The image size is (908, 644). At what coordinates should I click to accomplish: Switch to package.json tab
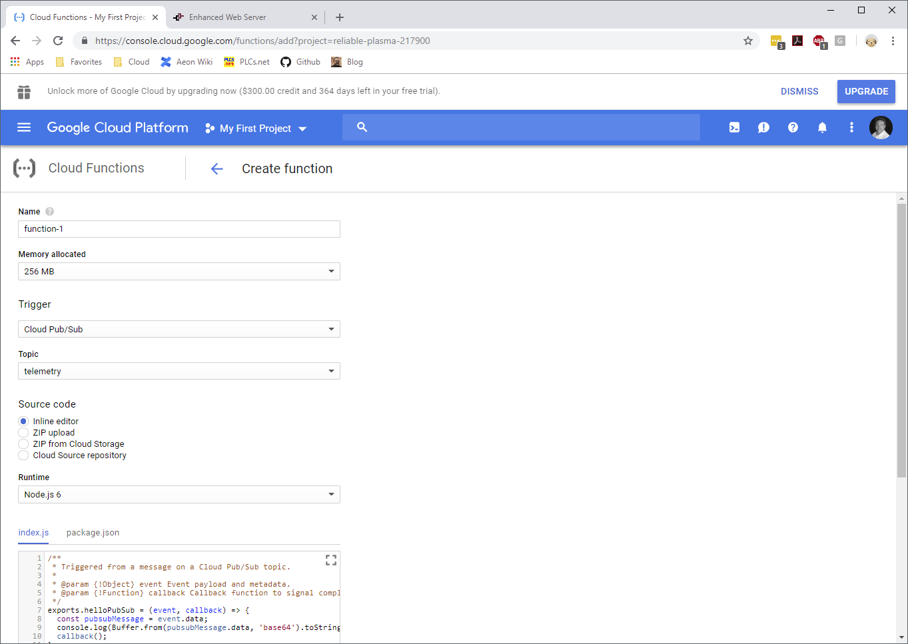coord(93,532)
